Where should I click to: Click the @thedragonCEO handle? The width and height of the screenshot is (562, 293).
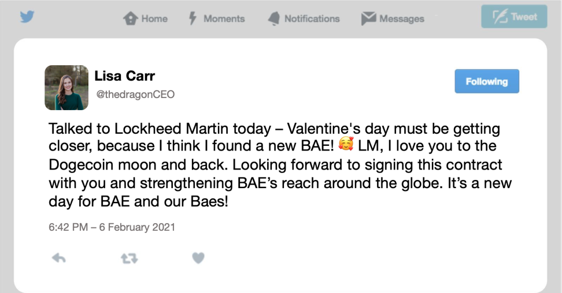pos(135,95)
